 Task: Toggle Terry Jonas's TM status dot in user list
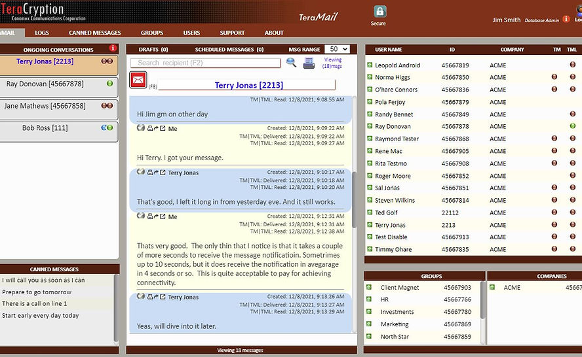(554, 224)
